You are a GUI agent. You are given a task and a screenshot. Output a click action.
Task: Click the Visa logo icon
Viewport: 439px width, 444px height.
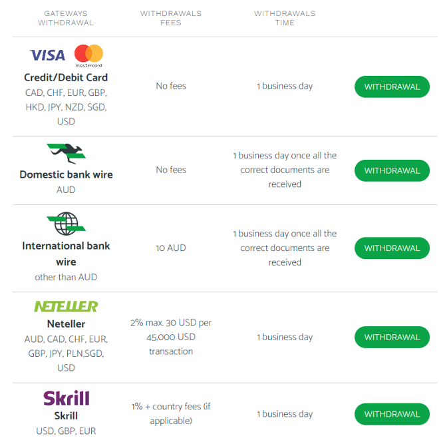tap(47, 55)
